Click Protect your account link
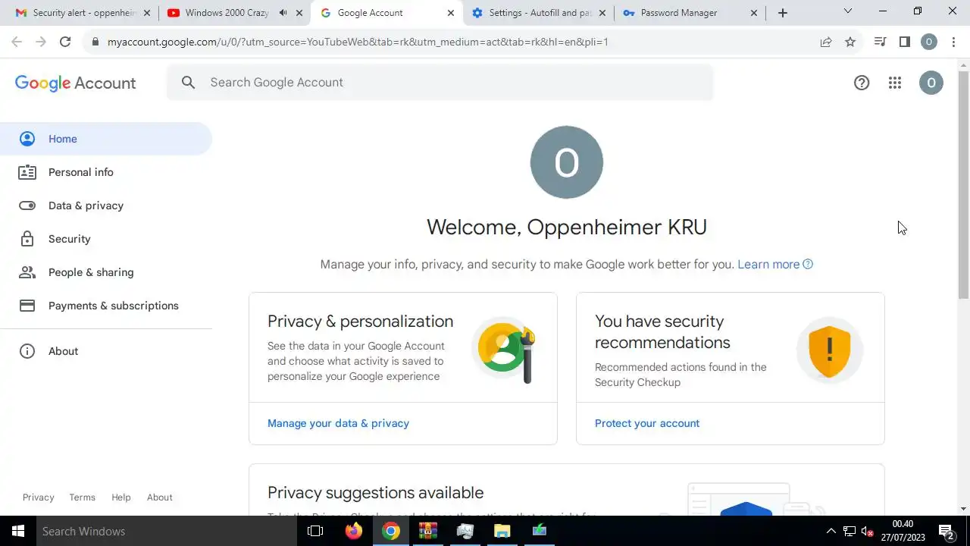Screen dimensions: 970x546 (647, 423)
